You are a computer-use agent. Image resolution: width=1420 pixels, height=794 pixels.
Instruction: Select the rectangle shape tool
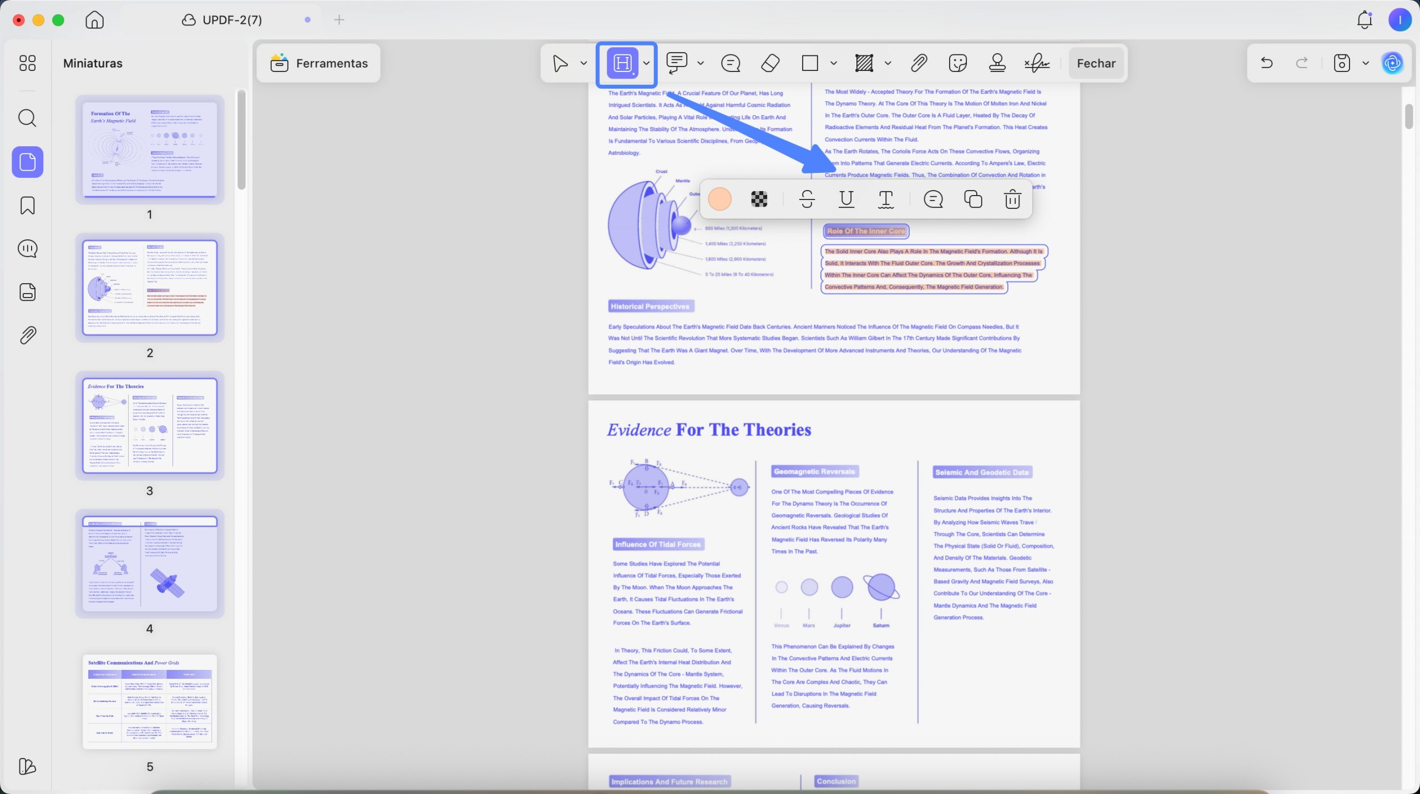pos(810,63)
